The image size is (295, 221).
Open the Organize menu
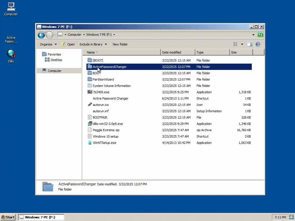coord(48,44)
